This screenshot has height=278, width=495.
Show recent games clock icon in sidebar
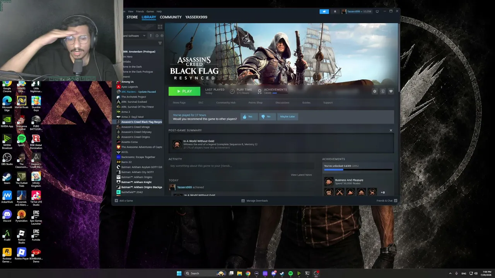pos(157,36)
